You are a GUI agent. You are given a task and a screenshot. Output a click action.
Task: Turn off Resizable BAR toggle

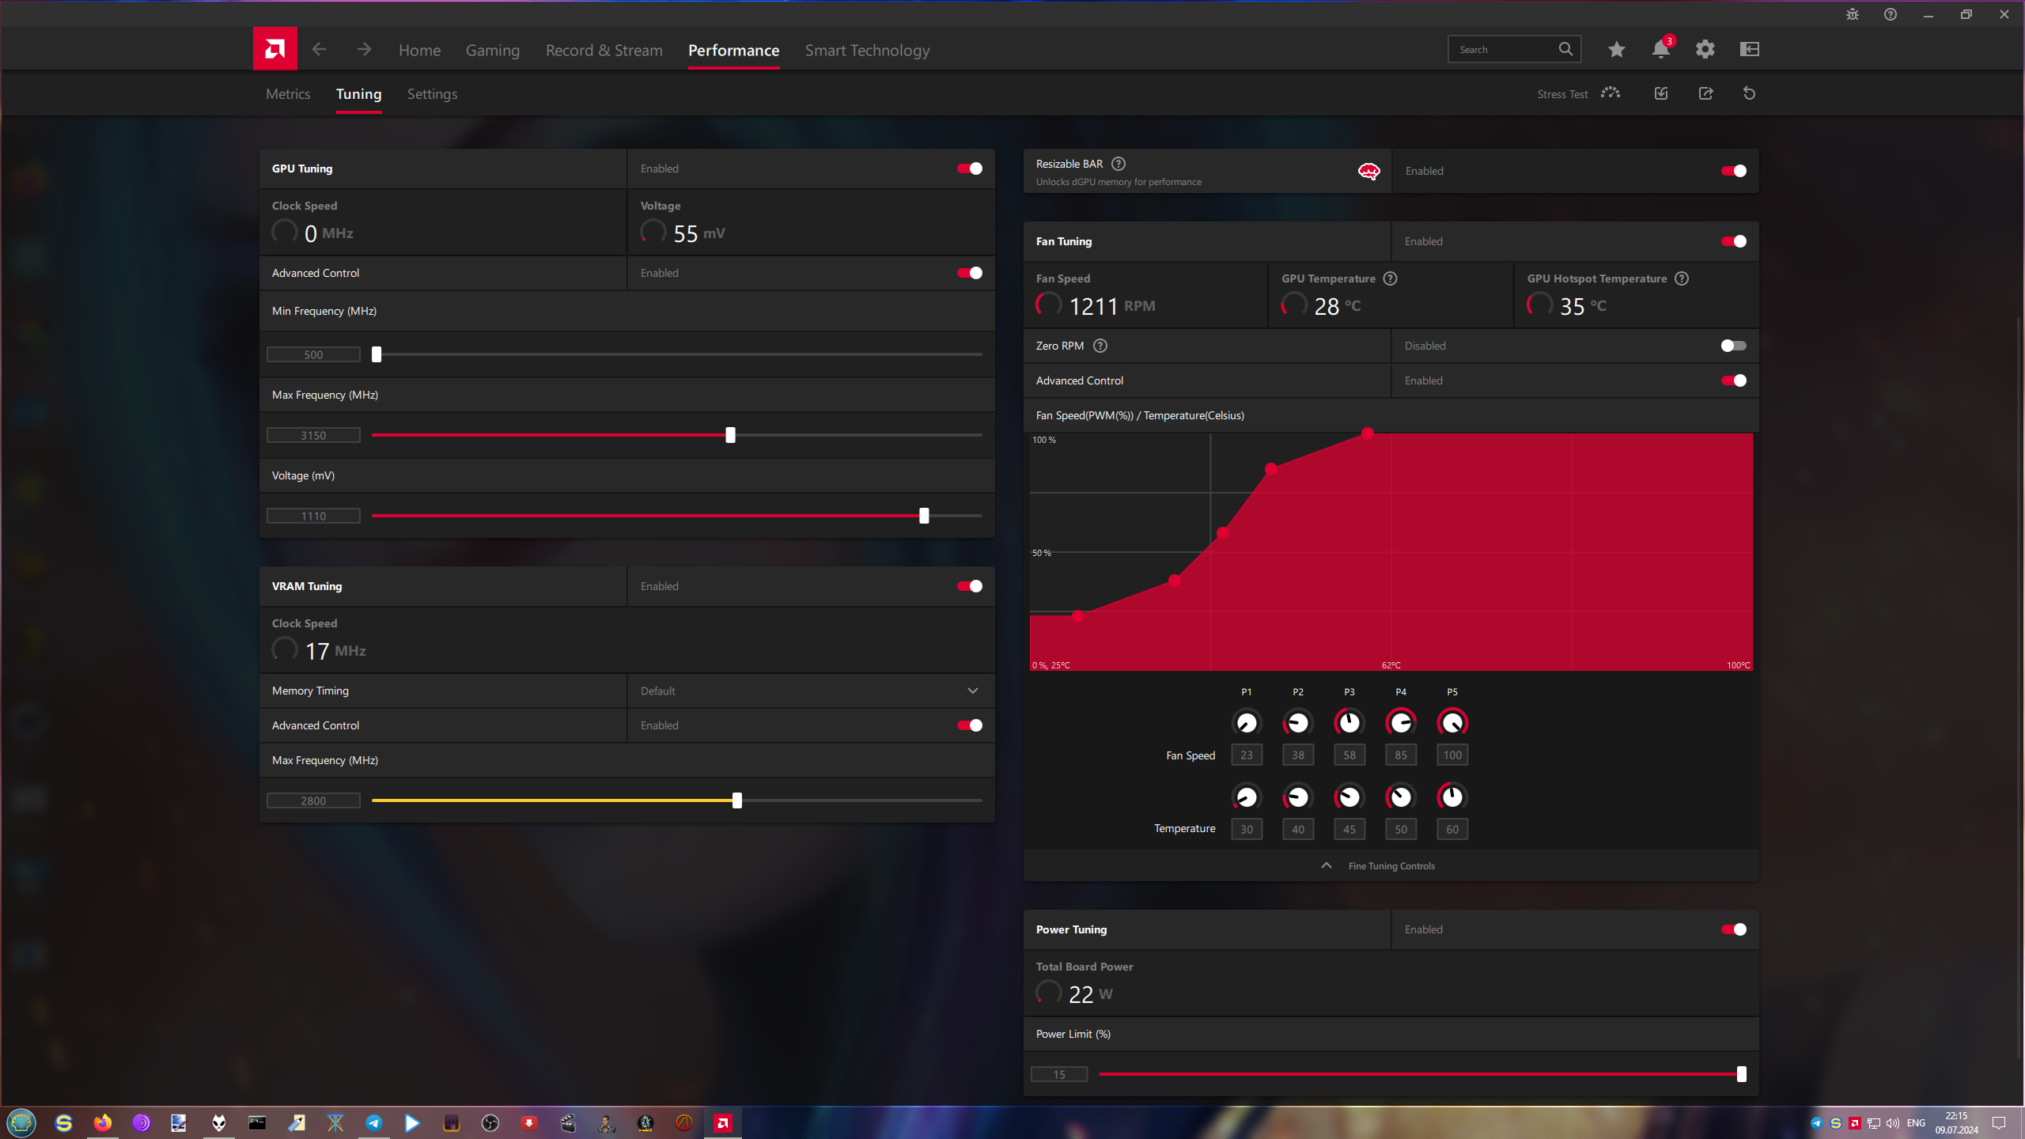[x=1733, y=171]
